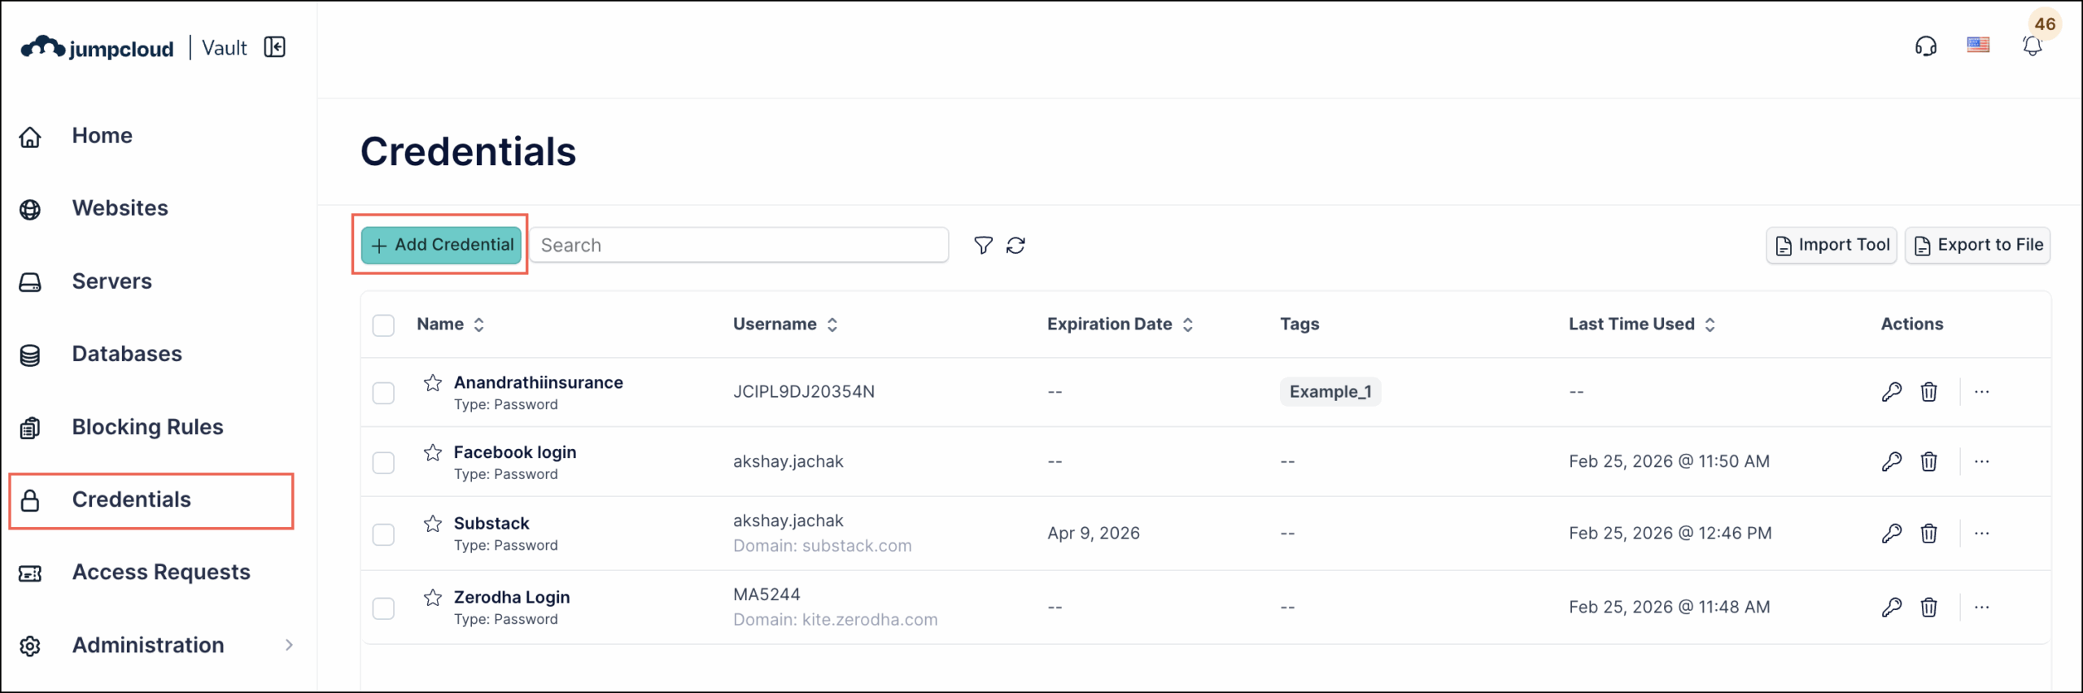Delete Anandrathiinsurance via trash icon
The image size is (2083, 693).
(1928, 392)
